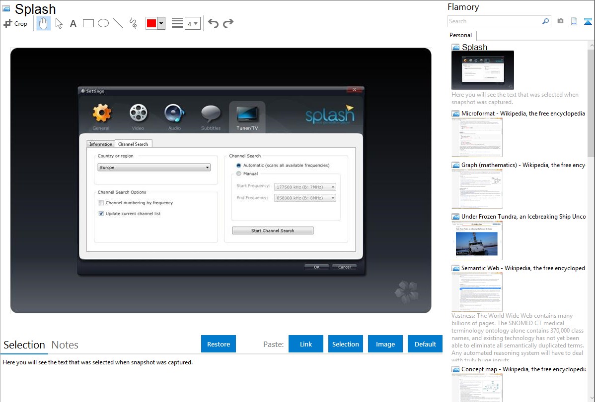
Task: Switch to the Notes tab
Action: (65, 345)
